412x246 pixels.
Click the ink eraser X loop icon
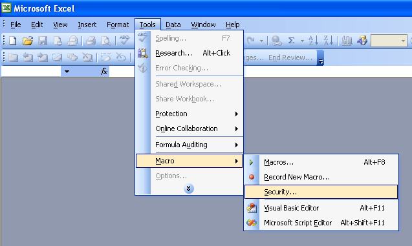pyautogui.click(x=121, y=57)
